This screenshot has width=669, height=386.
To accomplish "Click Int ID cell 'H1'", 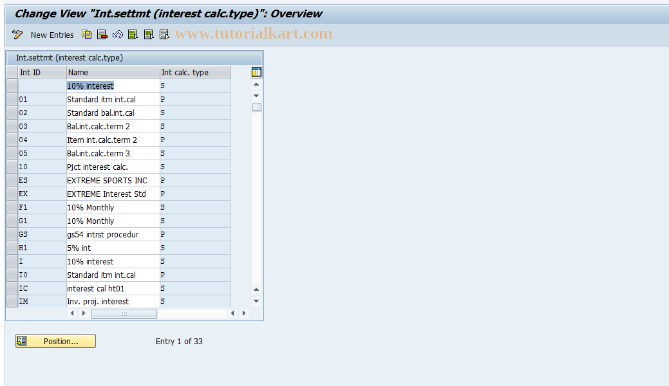I will point(42,248).
